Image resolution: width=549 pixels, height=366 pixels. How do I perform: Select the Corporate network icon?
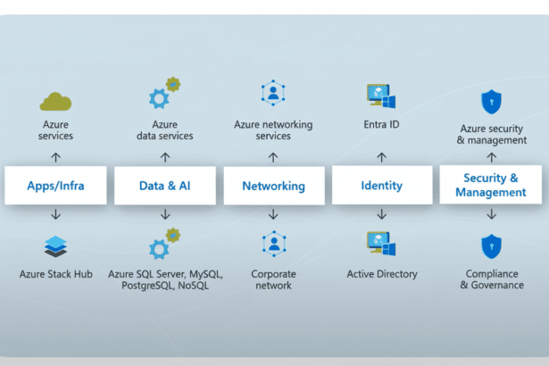[273, 244]
